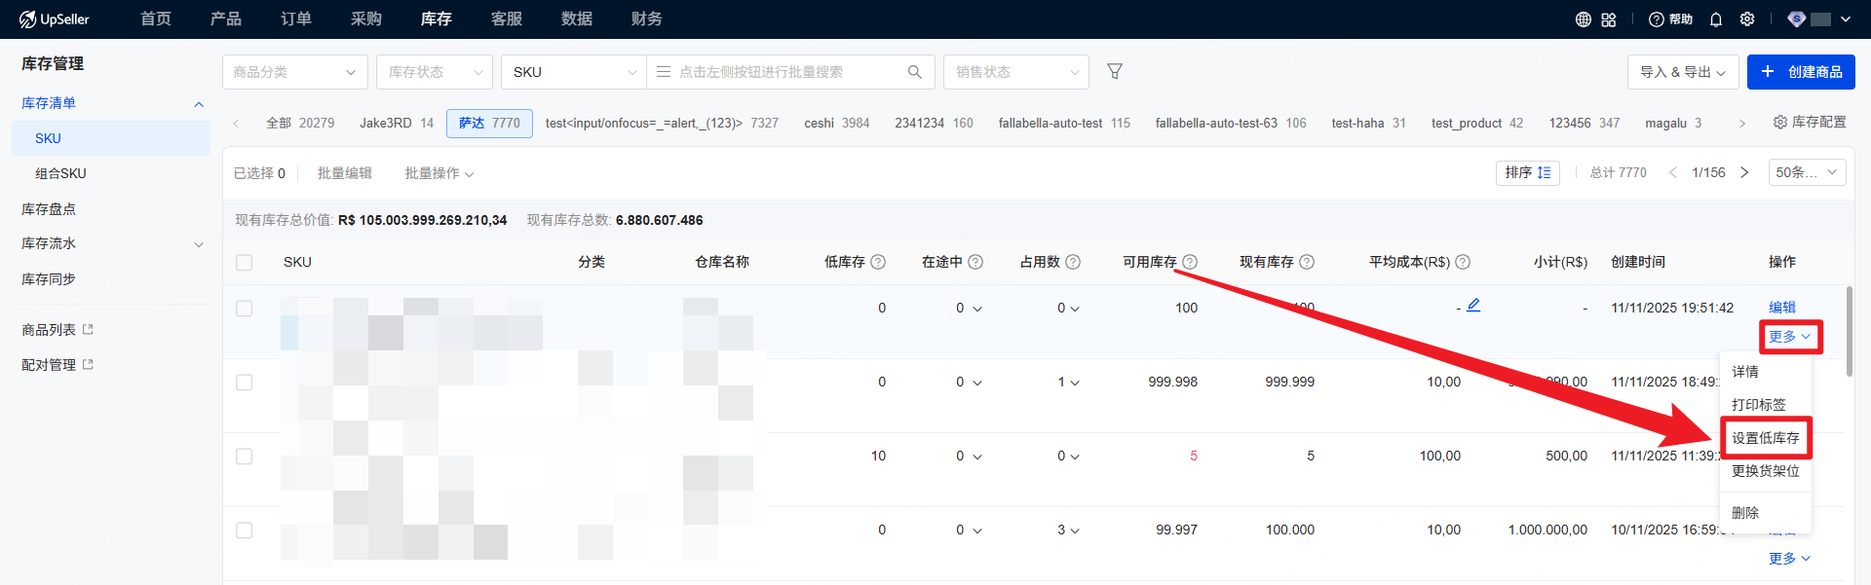Image resolution: width=1871 pixels, height=585 pixels.
Task: Open the 商品分类 dropdown
Action: (x=294, y=72)
